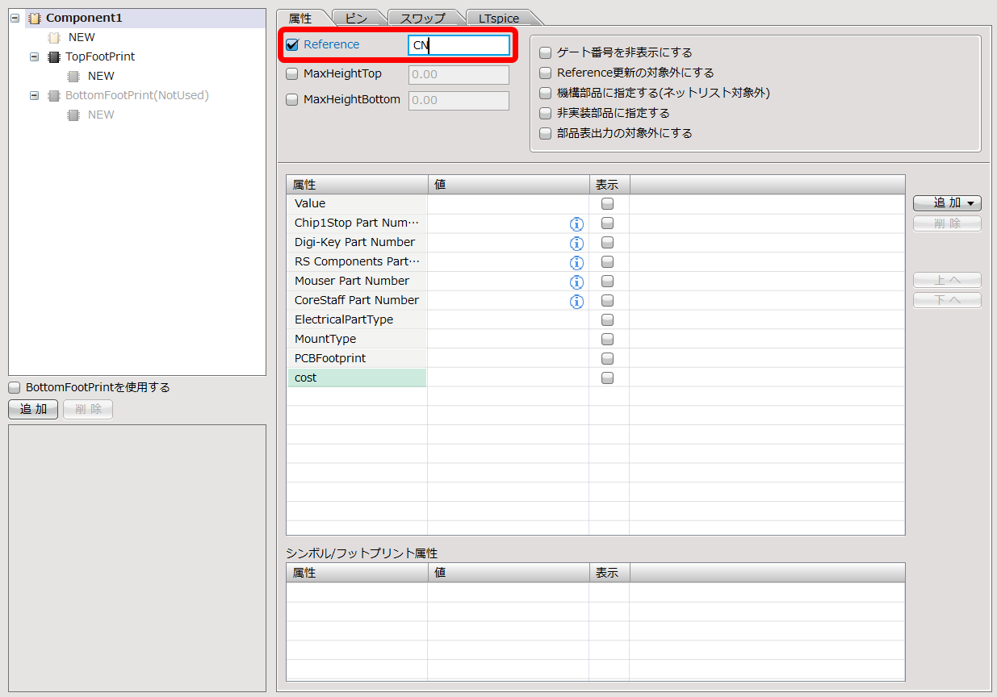Click the info icon for CoreStaff Part Number
This screenshot has width=997, height=697.
576,301
